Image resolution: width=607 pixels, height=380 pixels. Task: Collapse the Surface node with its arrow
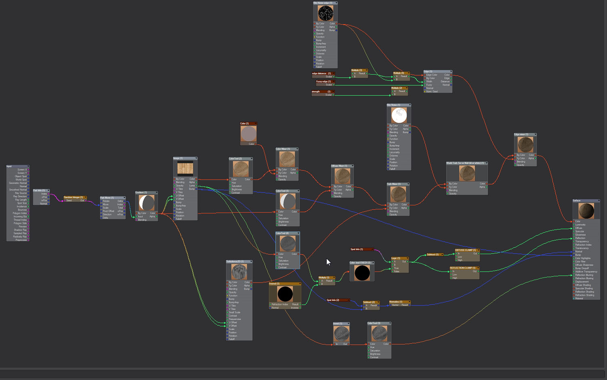point(598,200)
